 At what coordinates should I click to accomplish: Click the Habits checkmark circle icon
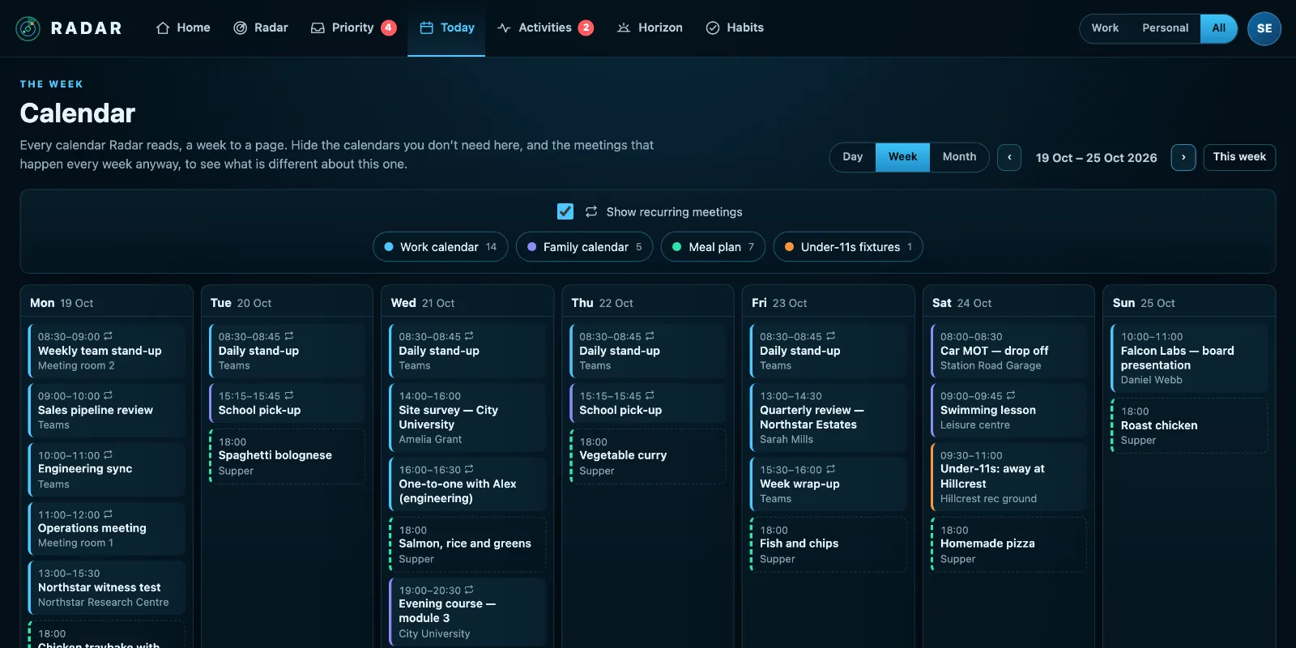tap(713, 28)
